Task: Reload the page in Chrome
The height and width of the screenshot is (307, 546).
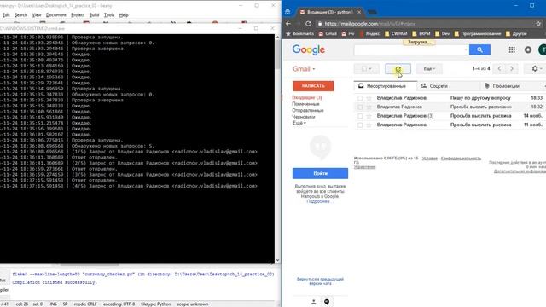Action: 308,24
